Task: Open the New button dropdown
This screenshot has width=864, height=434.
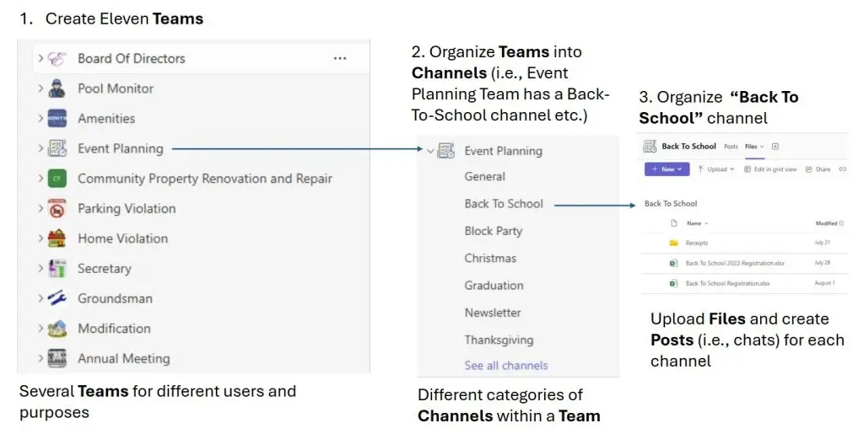Action: click(667, 169)
